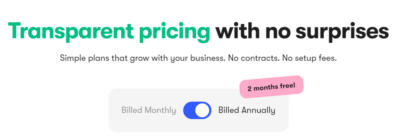Click the green Transparent pricing heading
396x139 pixels.
point(109,32)
